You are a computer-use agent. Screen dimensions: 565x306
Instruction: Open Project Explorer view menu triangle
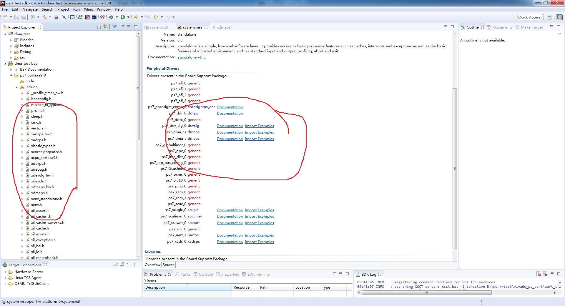pos(123,26)
